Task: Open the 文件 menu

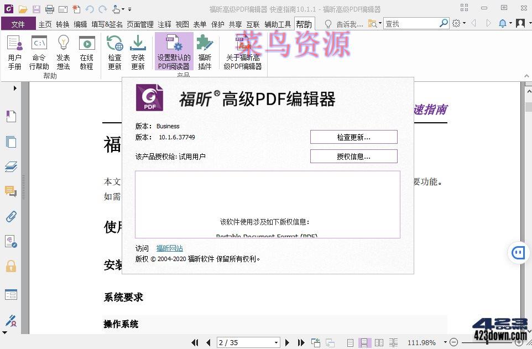Action: [18, 24]
